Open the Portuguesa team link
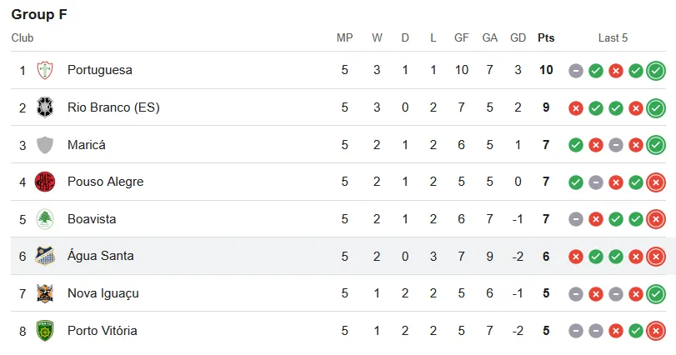This screenshot has height=355, width=676. click(100, 70)
